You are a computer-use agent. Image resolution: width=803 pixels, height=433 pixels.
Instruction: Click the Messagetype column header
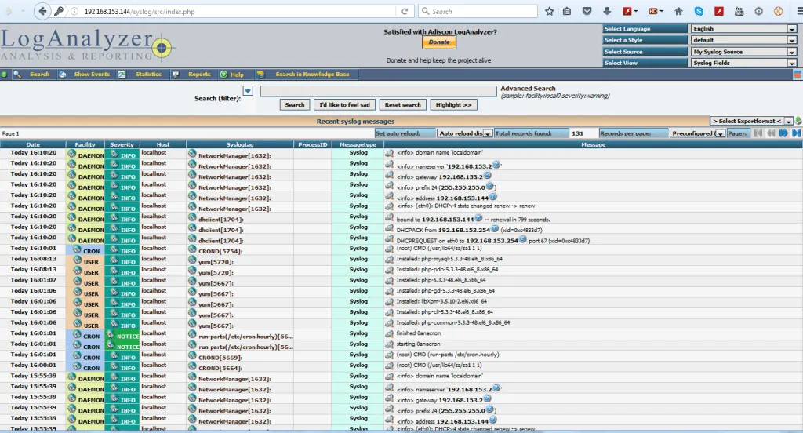[x=358, y=144]
